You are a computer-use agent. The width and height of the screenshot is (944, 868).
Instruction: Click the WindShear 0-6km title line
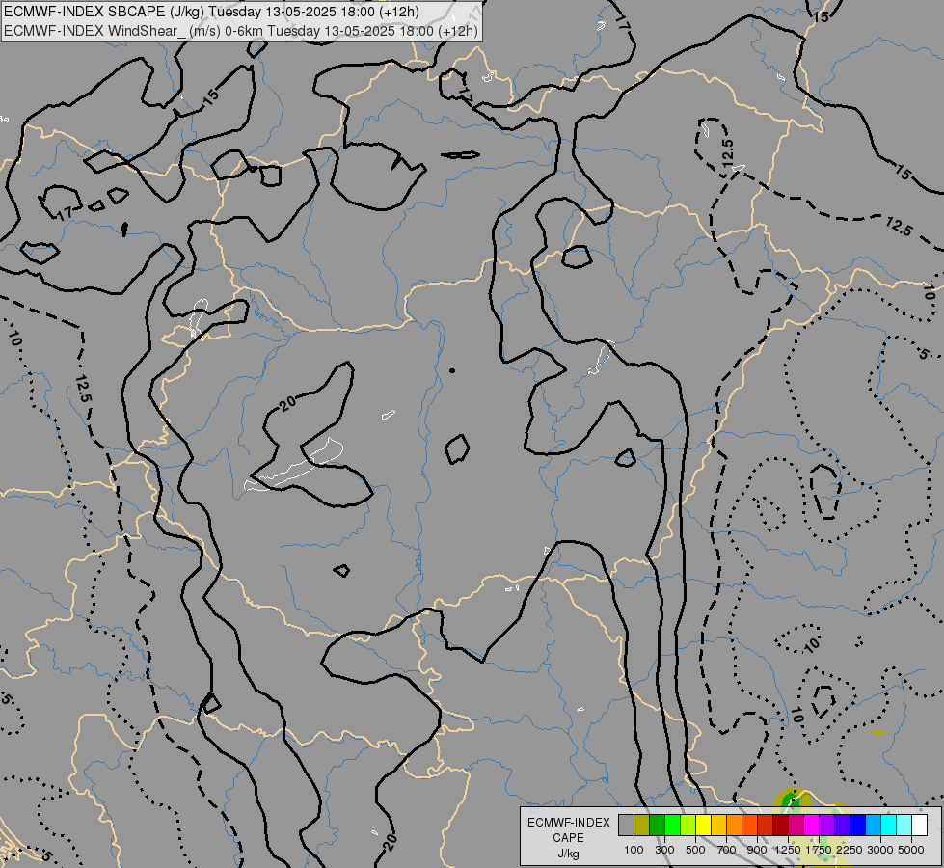coord(241,31)
